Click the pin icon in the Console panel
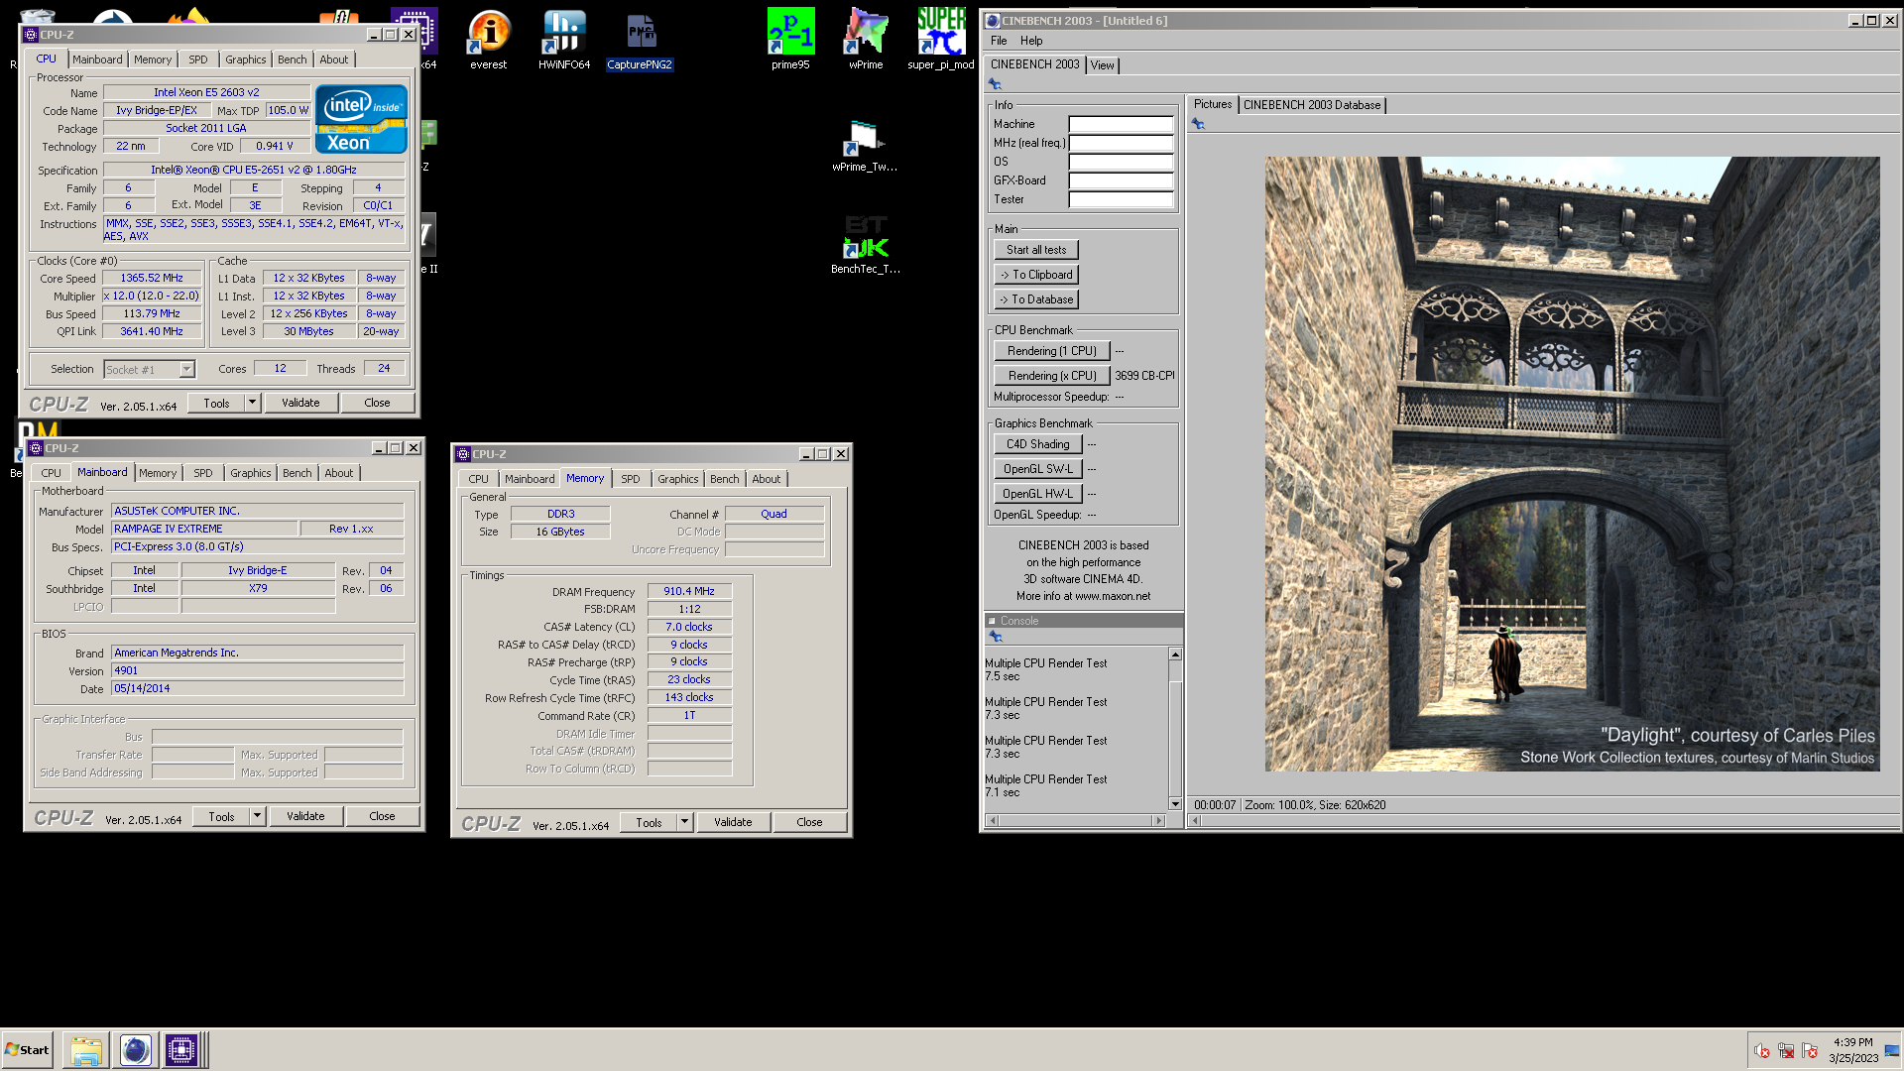The height and width of the screenshot is (1071, 1904). point(996,637)
